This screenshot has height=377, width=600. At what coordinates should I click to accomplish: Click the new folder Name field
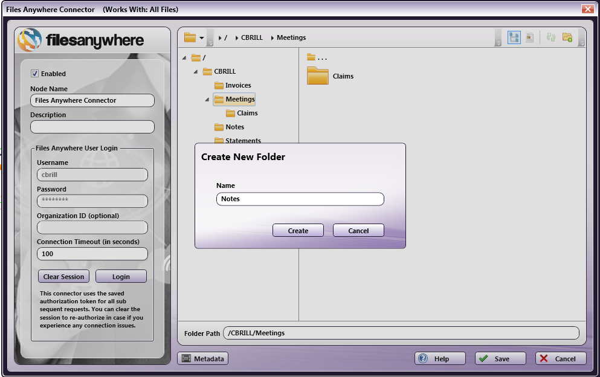click(300, 199)
